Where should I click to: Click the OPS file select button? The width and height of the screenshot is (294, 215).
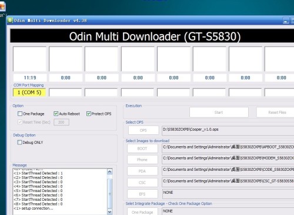(x=143, y=130)
